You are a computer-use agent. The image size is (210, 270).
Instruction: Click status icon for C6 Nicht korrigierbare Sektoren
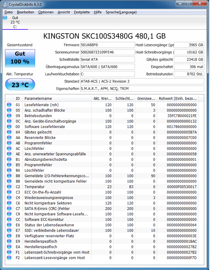9,203
